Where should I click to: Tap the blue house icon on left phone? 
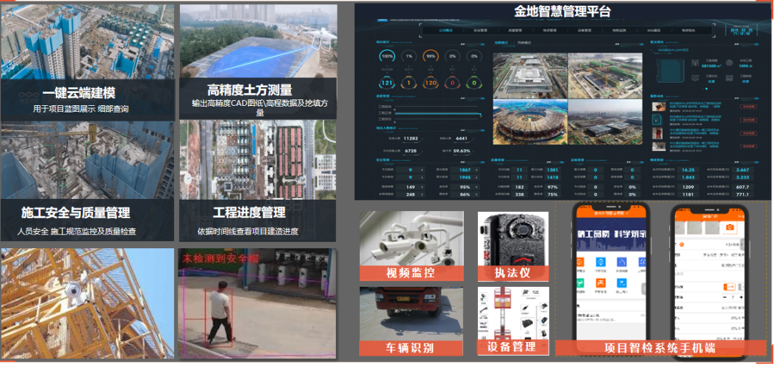(622, 262)
